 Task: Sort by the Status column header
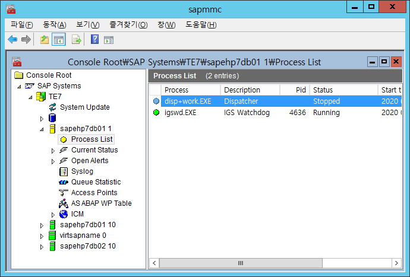pos(344,90)
